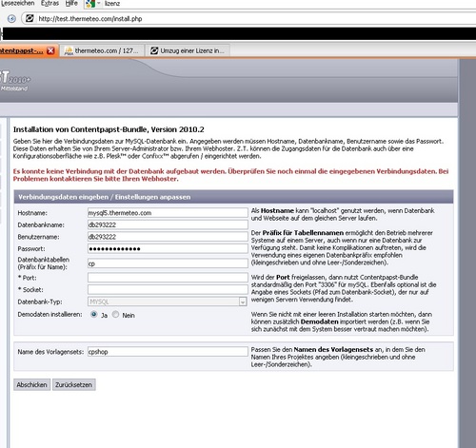476x448 pixels.
Task: Open the Datenbank-Typ MYSQL dropdown
Action: pos(167,302)
